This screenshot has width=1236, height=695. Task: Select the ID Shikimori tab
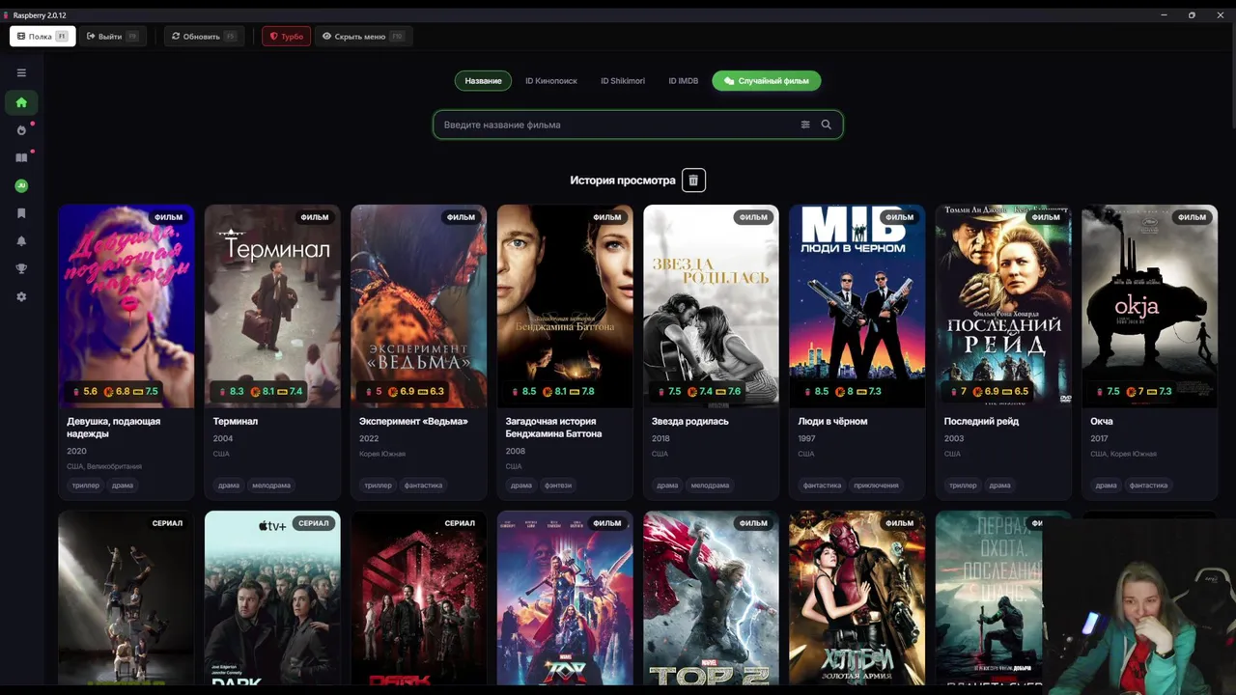click(x=623, y=81)
